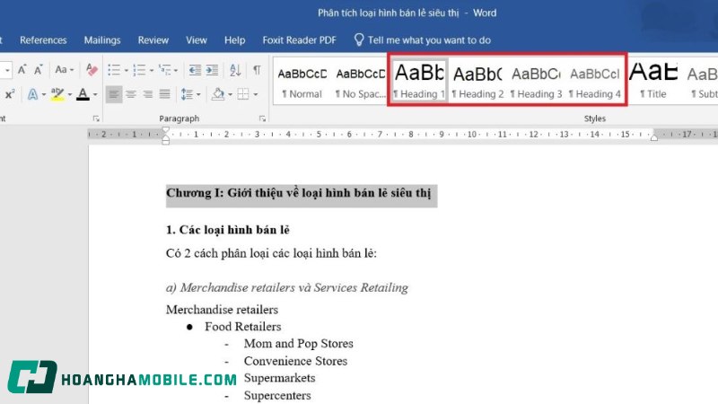Switch to the Review tab
718x404 pixels.
[153, 40]
